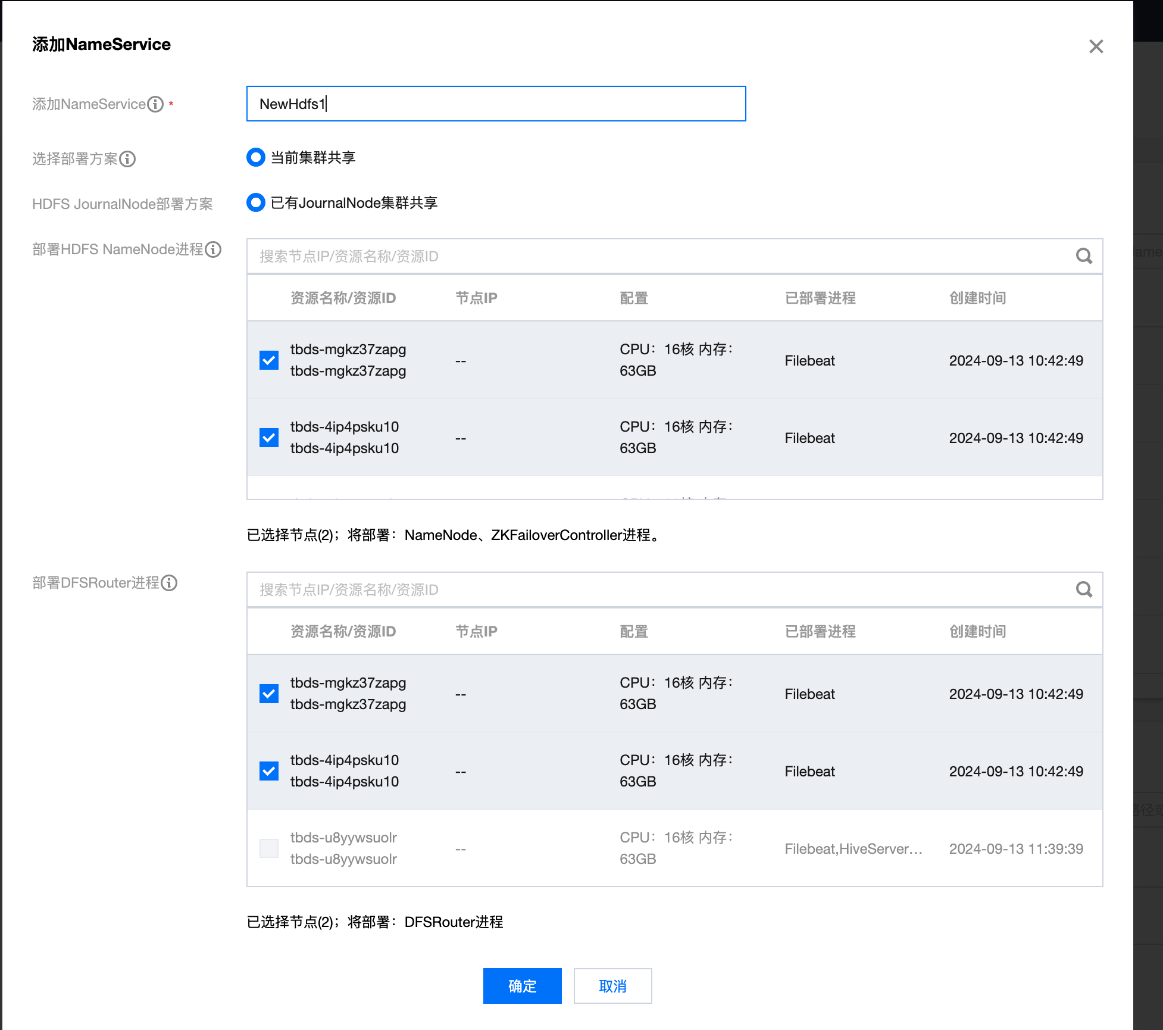Screen dimensions: 1163x1030
Task: Click info icon next to 部署DFSRouter进程
Action: coord(169,583)
